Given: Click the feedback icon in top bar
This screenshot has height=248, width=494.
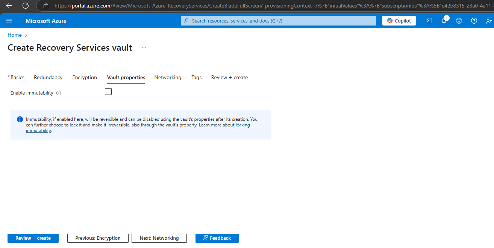Looking at the screenshot, I should click(489, 21).
